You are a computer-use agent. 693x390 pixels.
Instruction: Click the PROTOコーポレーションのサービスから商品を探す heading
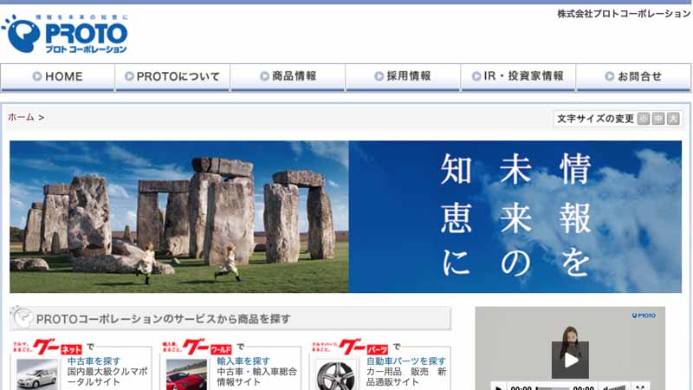pyautogui.click(x=163, y=319)
